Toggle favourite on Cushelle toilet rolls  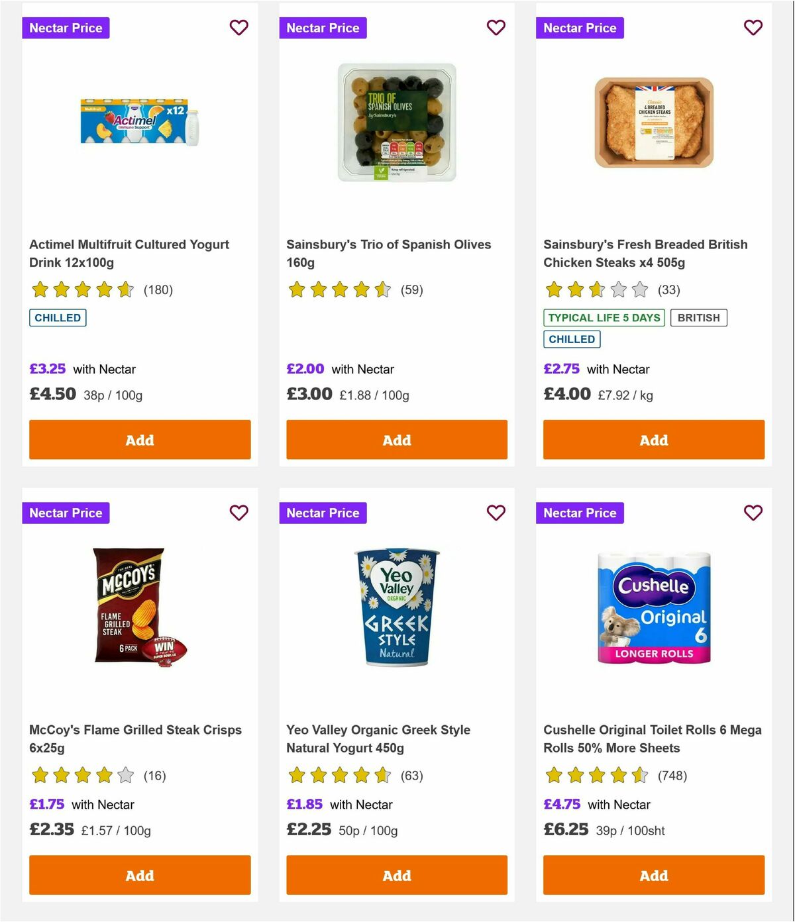[753, 513]
